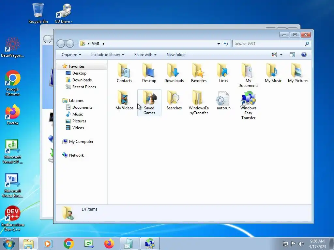
Task: Select Desktop in navigation pane
Action: pos(79,73)
